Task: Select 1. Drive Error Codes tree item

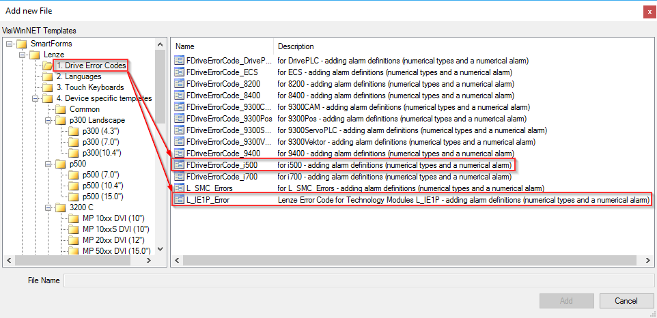Action: (x=91, y=66)
